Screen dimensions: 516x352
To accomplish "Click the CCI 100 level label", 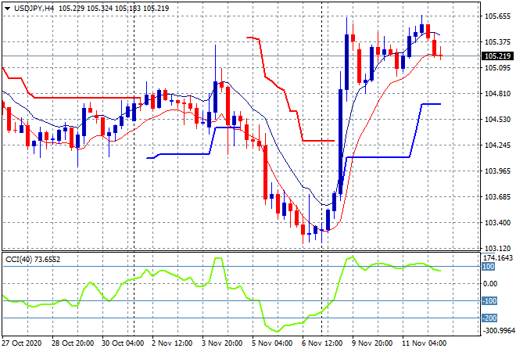I will (489, 267).
